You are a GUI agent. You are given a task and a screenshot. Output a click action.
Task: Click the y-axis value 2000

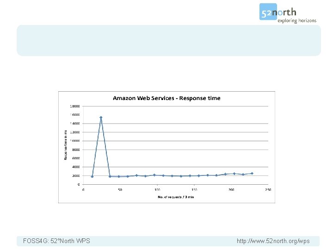coord(76,175)
